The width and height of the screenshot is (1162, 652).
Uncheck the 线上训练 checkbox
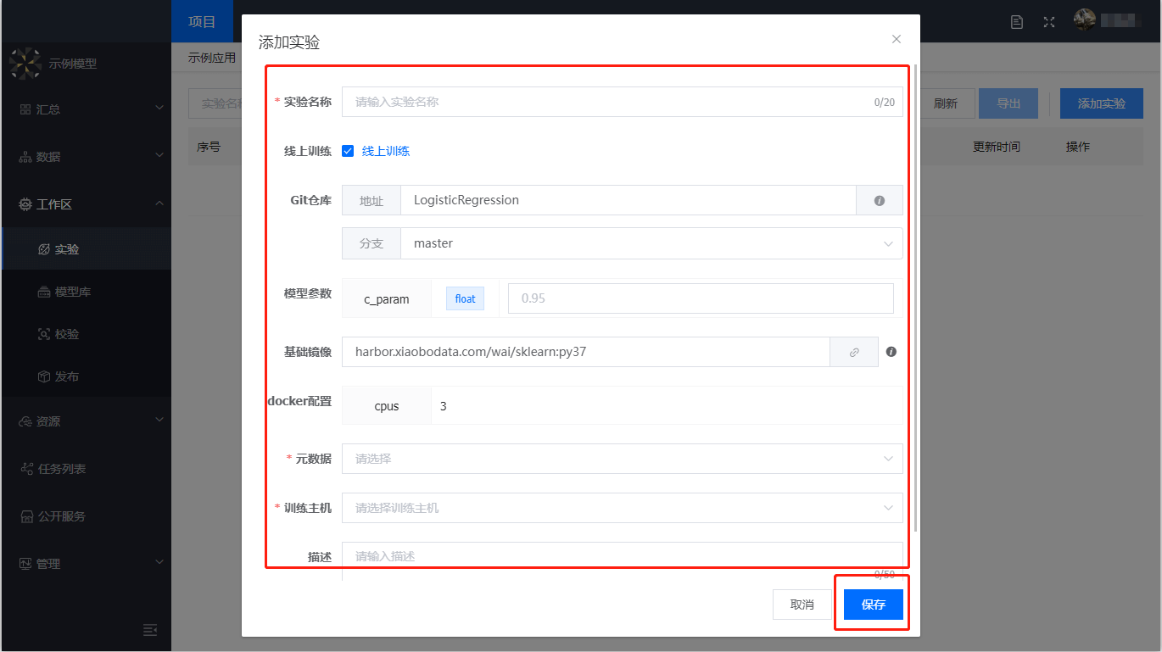[348, 151]
